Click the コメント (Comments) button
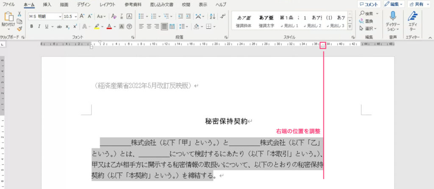434x189 pixels. click(x=369, y=4)
